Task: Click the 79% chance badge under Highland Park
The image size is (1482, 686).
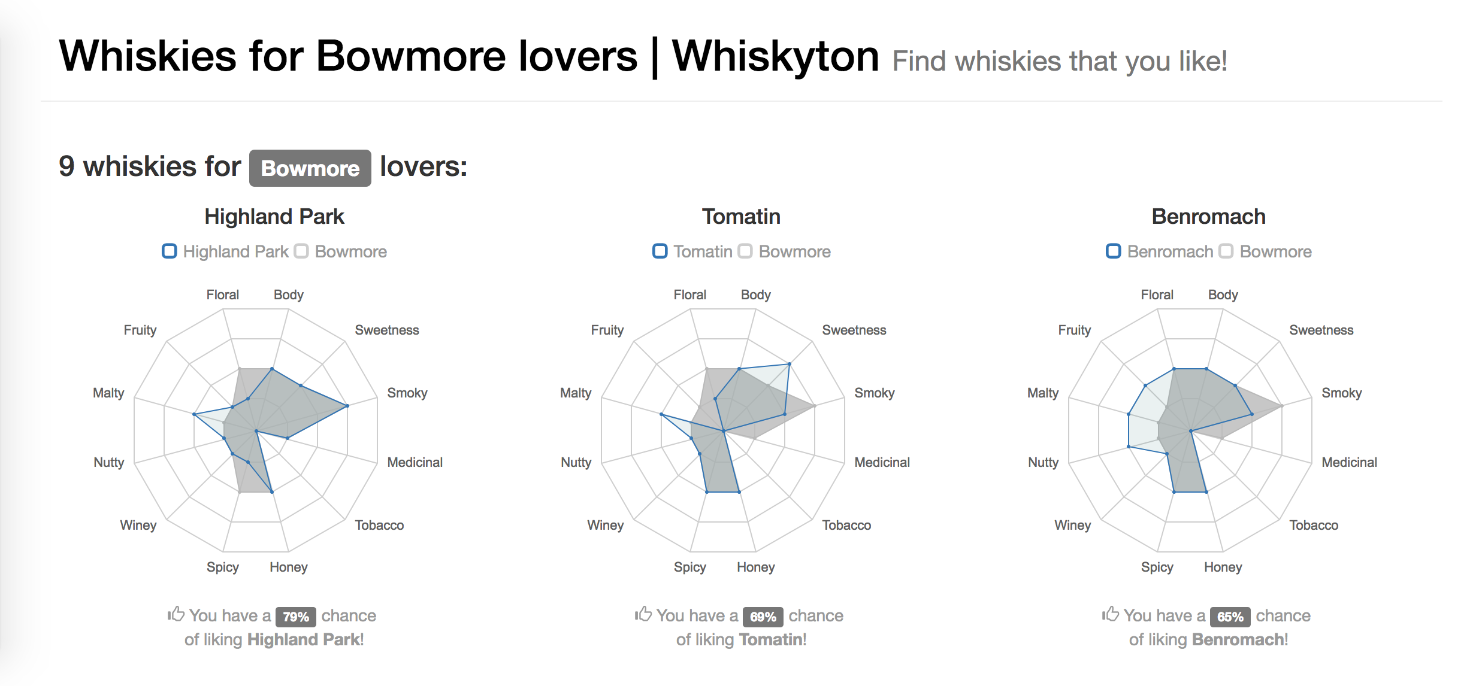Action: [x=295, y=616]
